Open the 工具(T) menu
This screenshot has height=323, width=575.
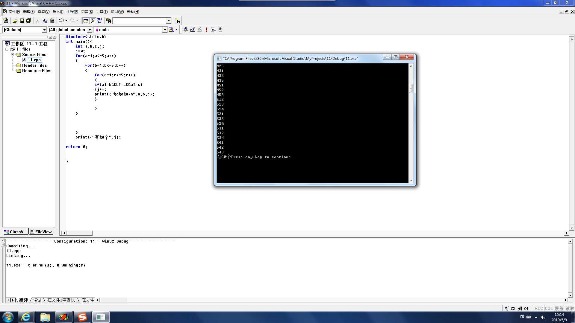(x=102, y=12)
